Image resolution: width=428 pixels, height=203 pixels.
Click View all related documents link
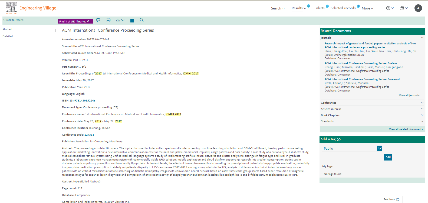pos(406,129)
